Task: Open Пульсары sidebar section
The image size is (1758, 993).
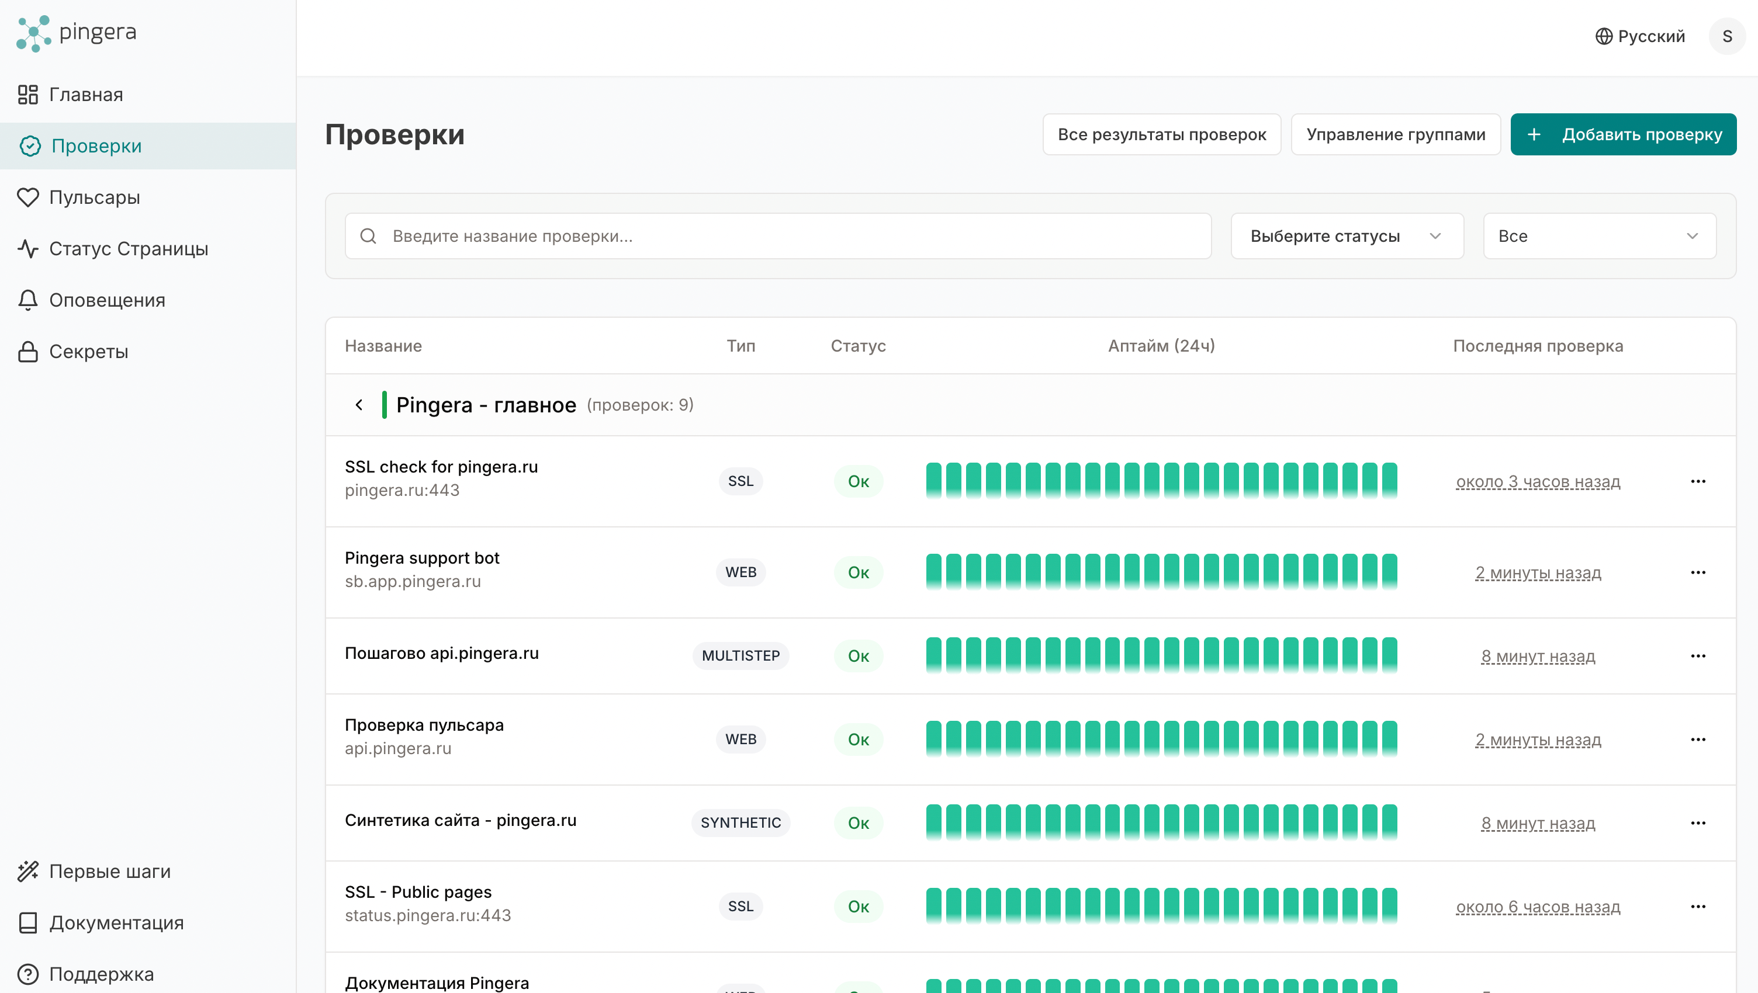Action: [94, 198]
